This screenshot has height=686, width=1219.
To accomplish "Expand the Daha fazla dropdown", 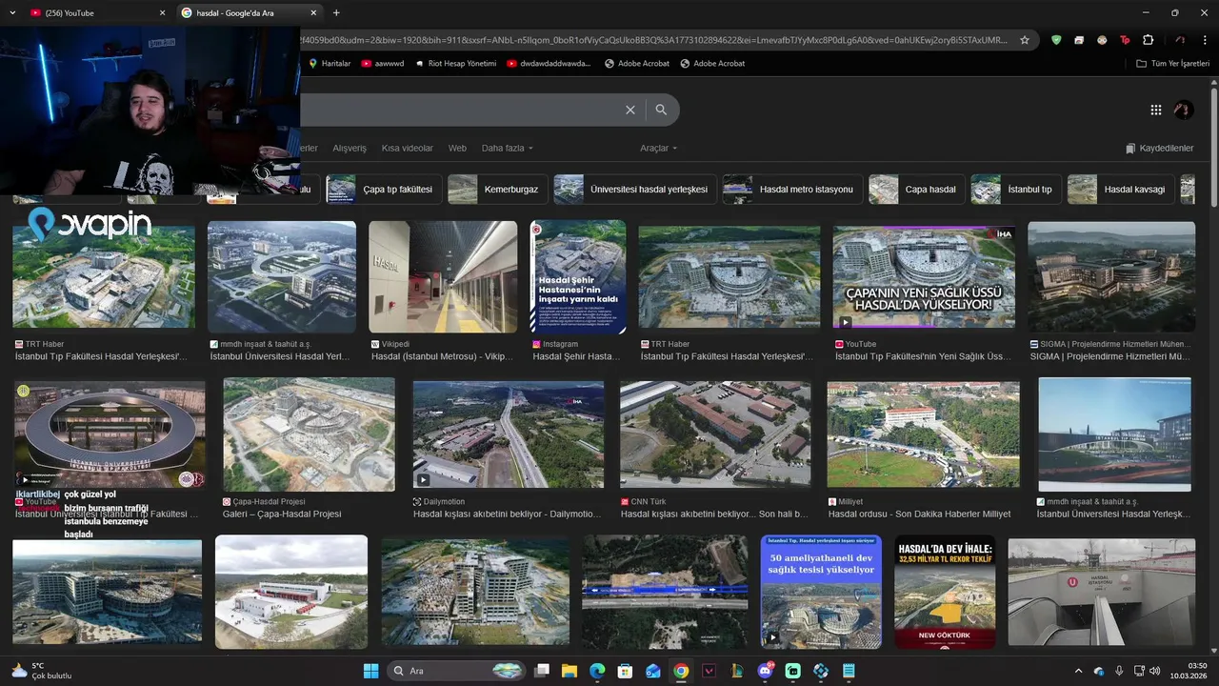I will tap(507, 149).
